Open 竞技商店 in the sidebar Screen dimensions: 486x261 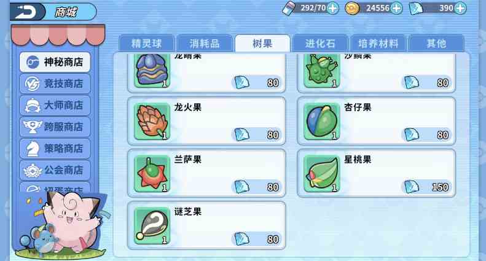[55, 84]
